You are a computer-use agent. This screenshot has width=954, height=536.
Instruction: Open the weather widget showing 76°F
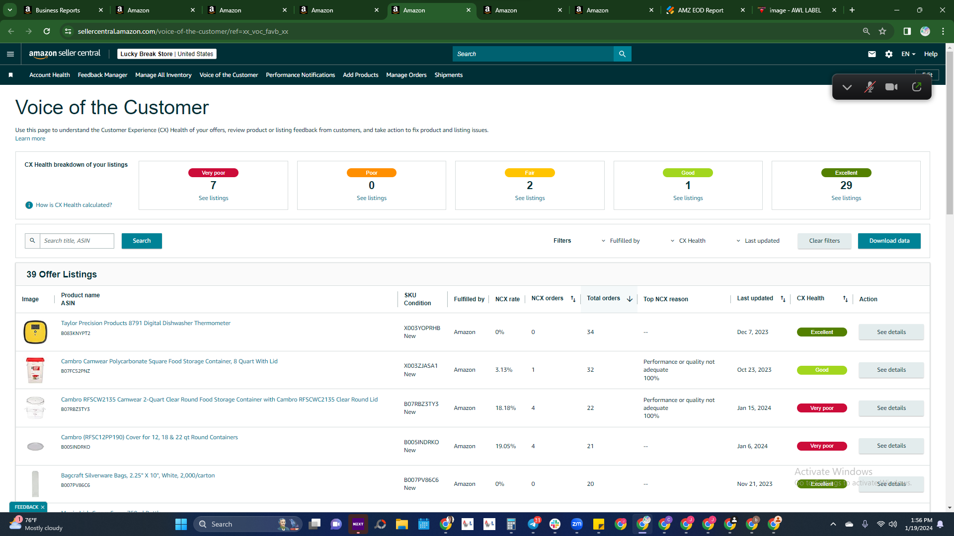click(x=36, y=524)
